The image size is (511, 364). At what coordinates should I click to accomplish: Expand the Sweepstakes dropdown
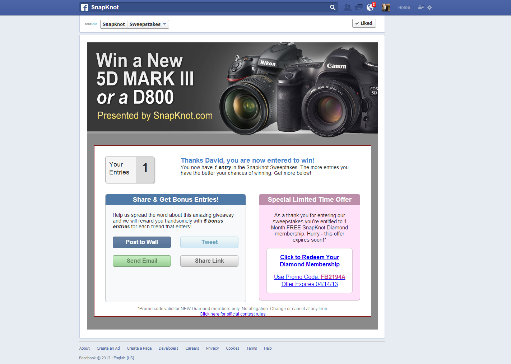tap(148, 24)
